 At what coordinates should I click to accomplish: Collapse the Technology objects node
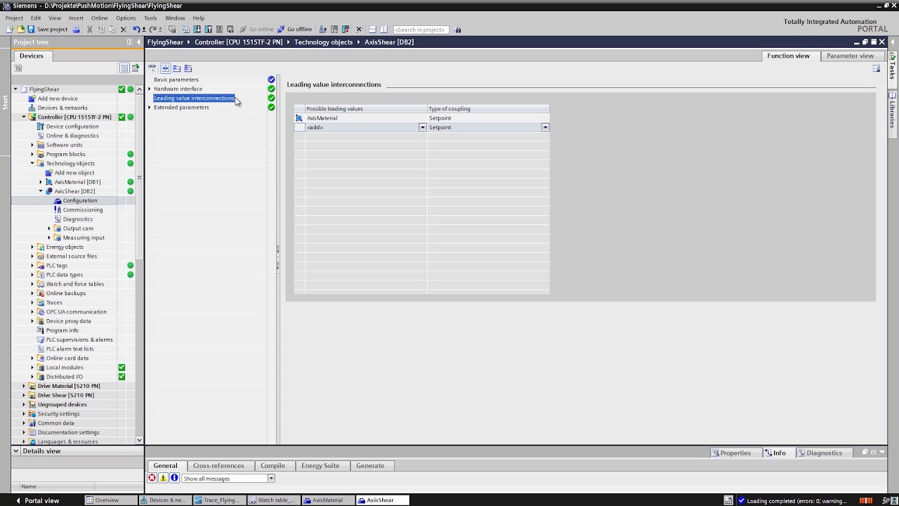pyautogui.click(x=32, y=164)
